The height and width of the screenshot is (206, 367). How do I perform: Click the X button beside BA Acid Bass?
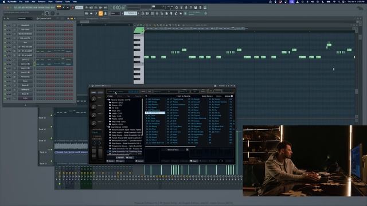pos(187,150)
